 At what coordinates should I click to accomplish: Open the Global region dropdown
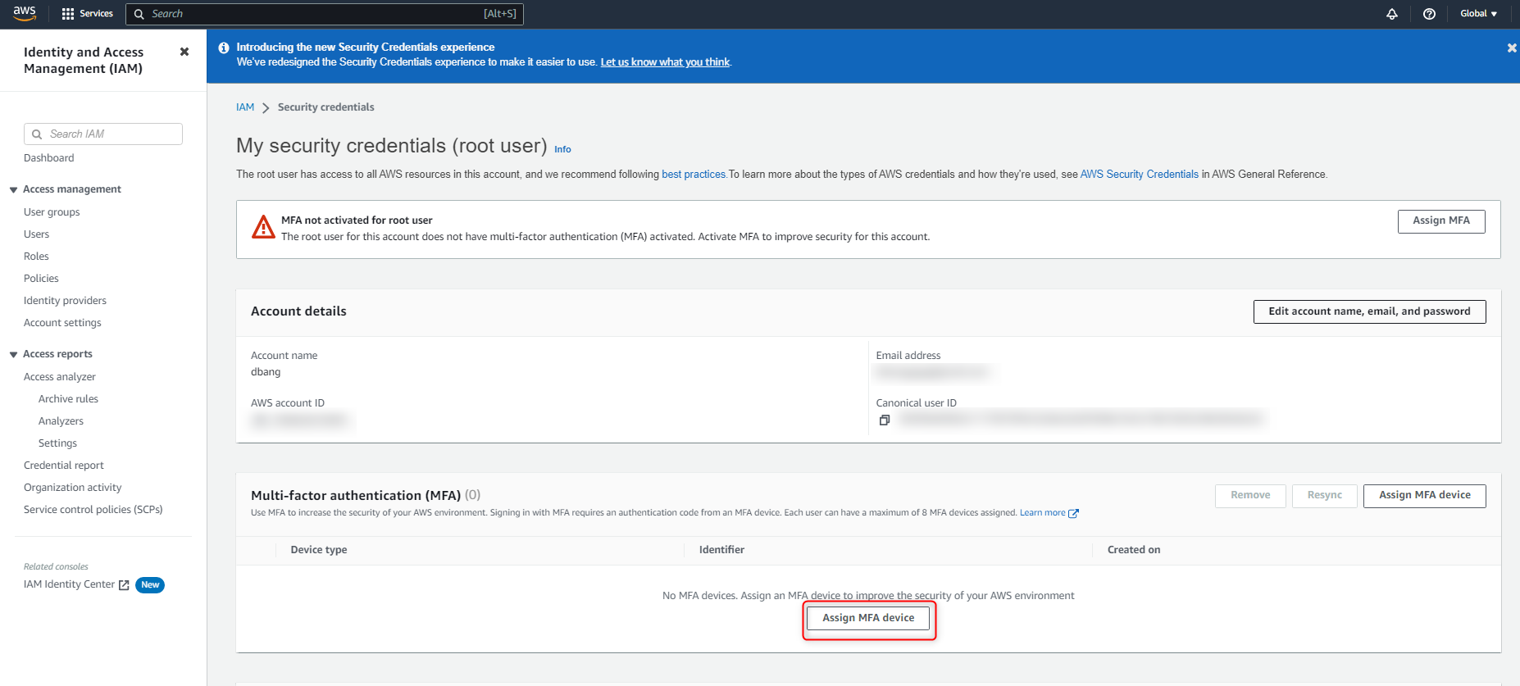[x=1479, y=14]
